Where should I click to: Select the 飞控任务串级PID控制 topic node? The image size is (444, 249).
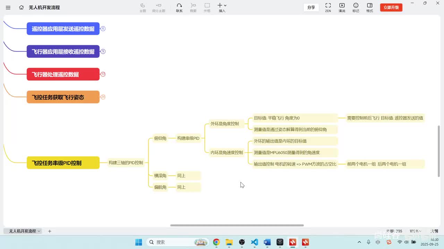63,163
